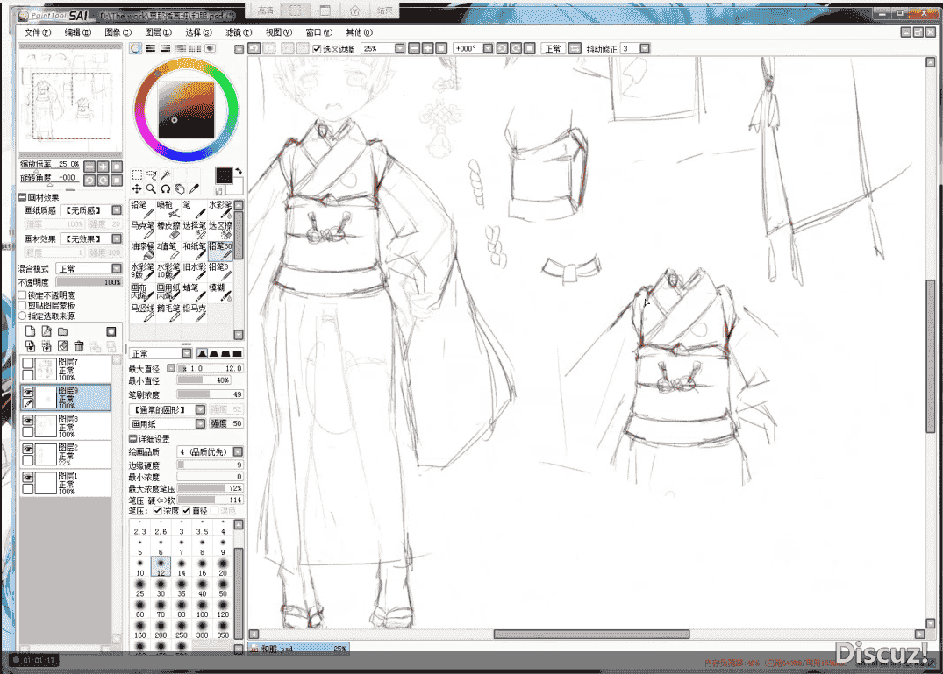Pick the lasso selection tool
943x674 pixels.
tap(151, 174)
